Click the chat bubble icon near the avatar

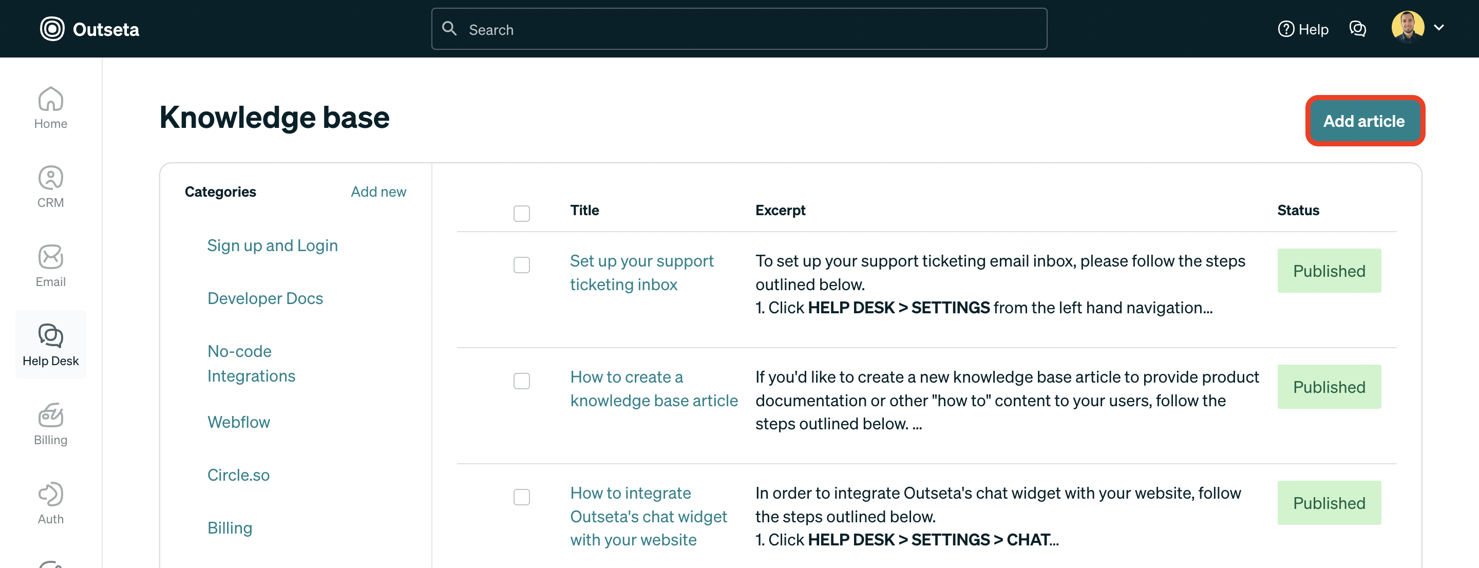pos(1358,29)
